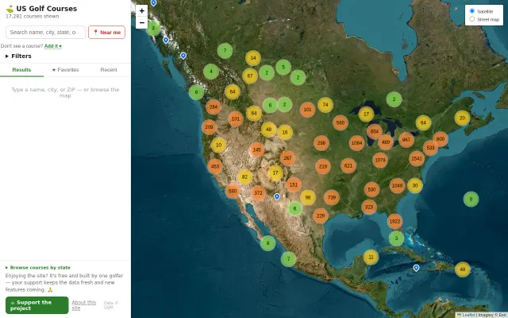Select the Street map layer
Screen dimensions: 508x318
coord(472,19)
